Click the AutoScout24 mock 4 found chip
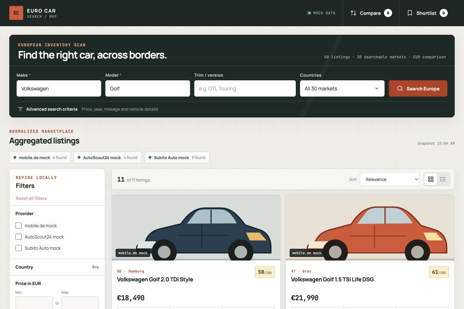 [107, 158]
